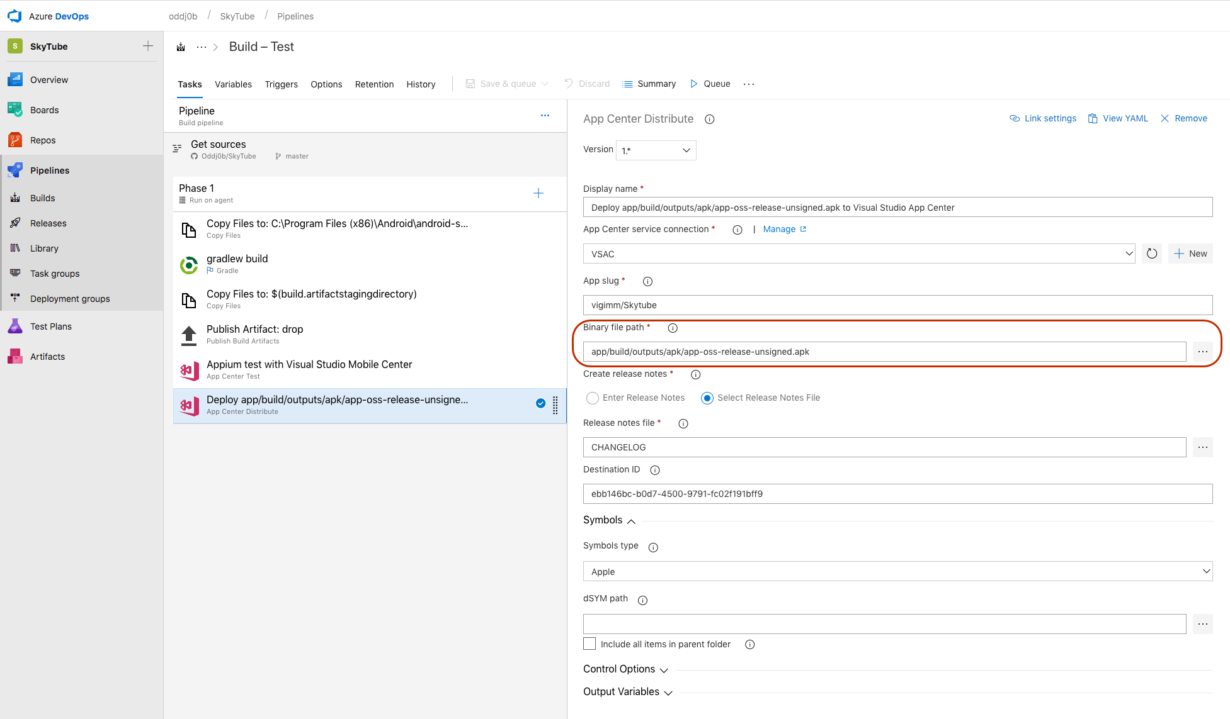1230x719 pixels.
Task: Click the Discard changes icon button
Action: pos(566,83)
